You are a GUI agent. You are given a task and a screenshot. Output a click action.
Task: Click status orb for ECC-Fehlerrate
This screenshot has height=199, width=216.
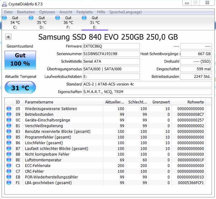[9, 165]
